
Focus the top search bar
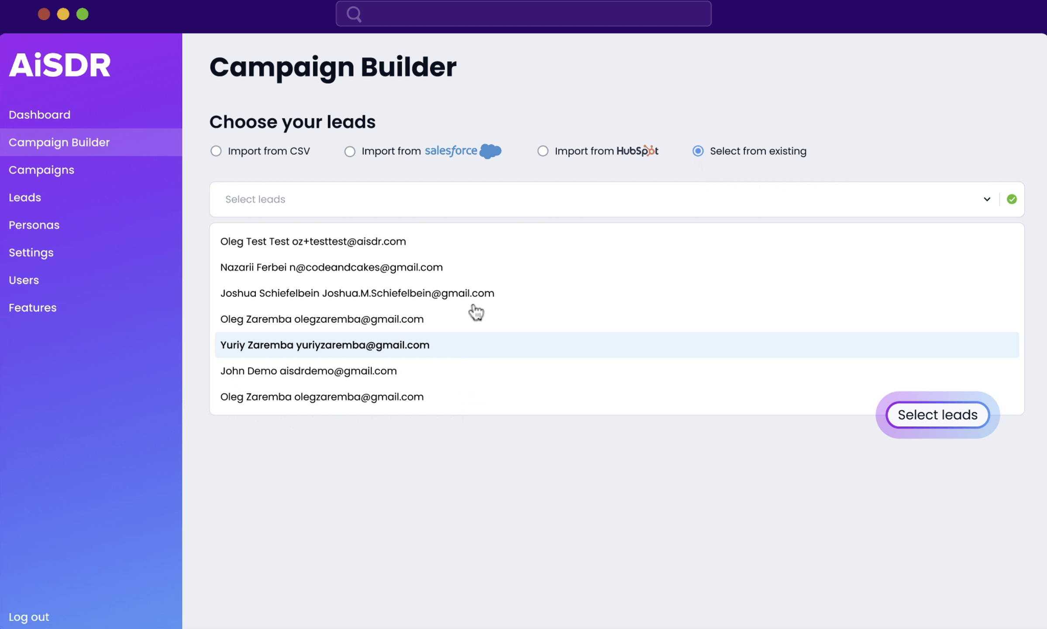(x=523, y=14)
